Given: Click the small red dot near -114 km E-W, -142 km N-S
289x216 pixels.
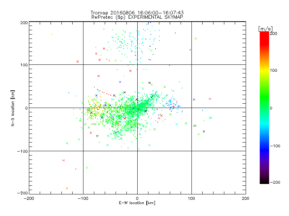Looking at the screenshot, I should pos(76,169).
